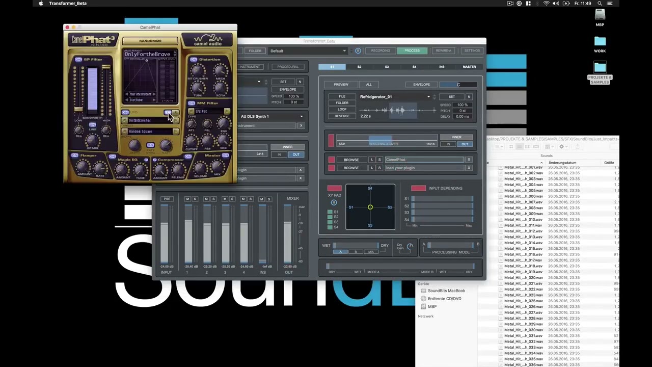Click the 'load your plugin' slot field
Screen dimensions: 652x367
coord(424,168)
